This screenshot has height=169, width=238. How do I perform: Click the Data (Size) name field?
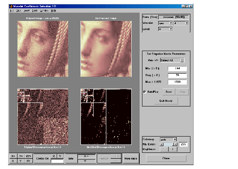[173, 17]
